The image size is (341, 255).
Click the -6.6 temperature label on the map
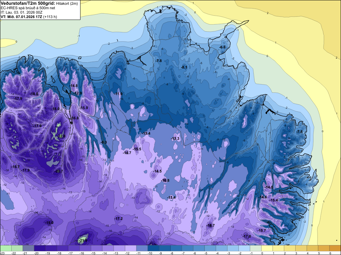click(222, 47)
